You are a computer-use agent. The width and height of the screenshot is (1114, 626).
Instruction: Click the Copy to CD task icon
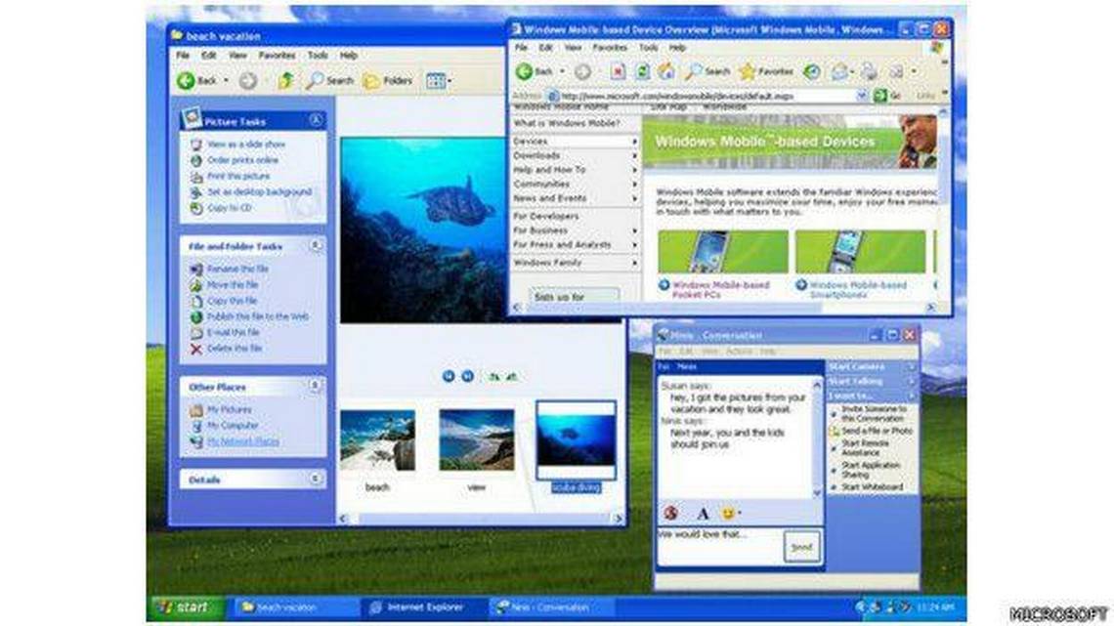[x=196, y=208]
